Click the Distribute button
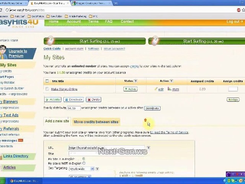The image size is (245, 184). point(152,108)
